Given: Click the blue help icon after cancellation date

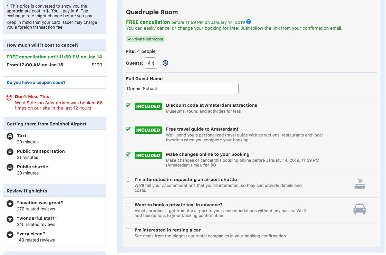Looking at the screenshot, I should (249, 22).
